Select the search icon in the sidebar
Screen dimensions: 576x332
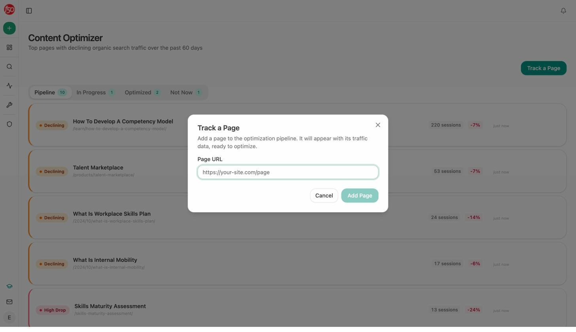tap(9, 66)
